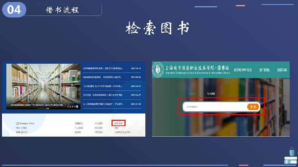Click the 图书资源 link in red box
The width and height of the screenshot is (298, 167).
[118, 123]
